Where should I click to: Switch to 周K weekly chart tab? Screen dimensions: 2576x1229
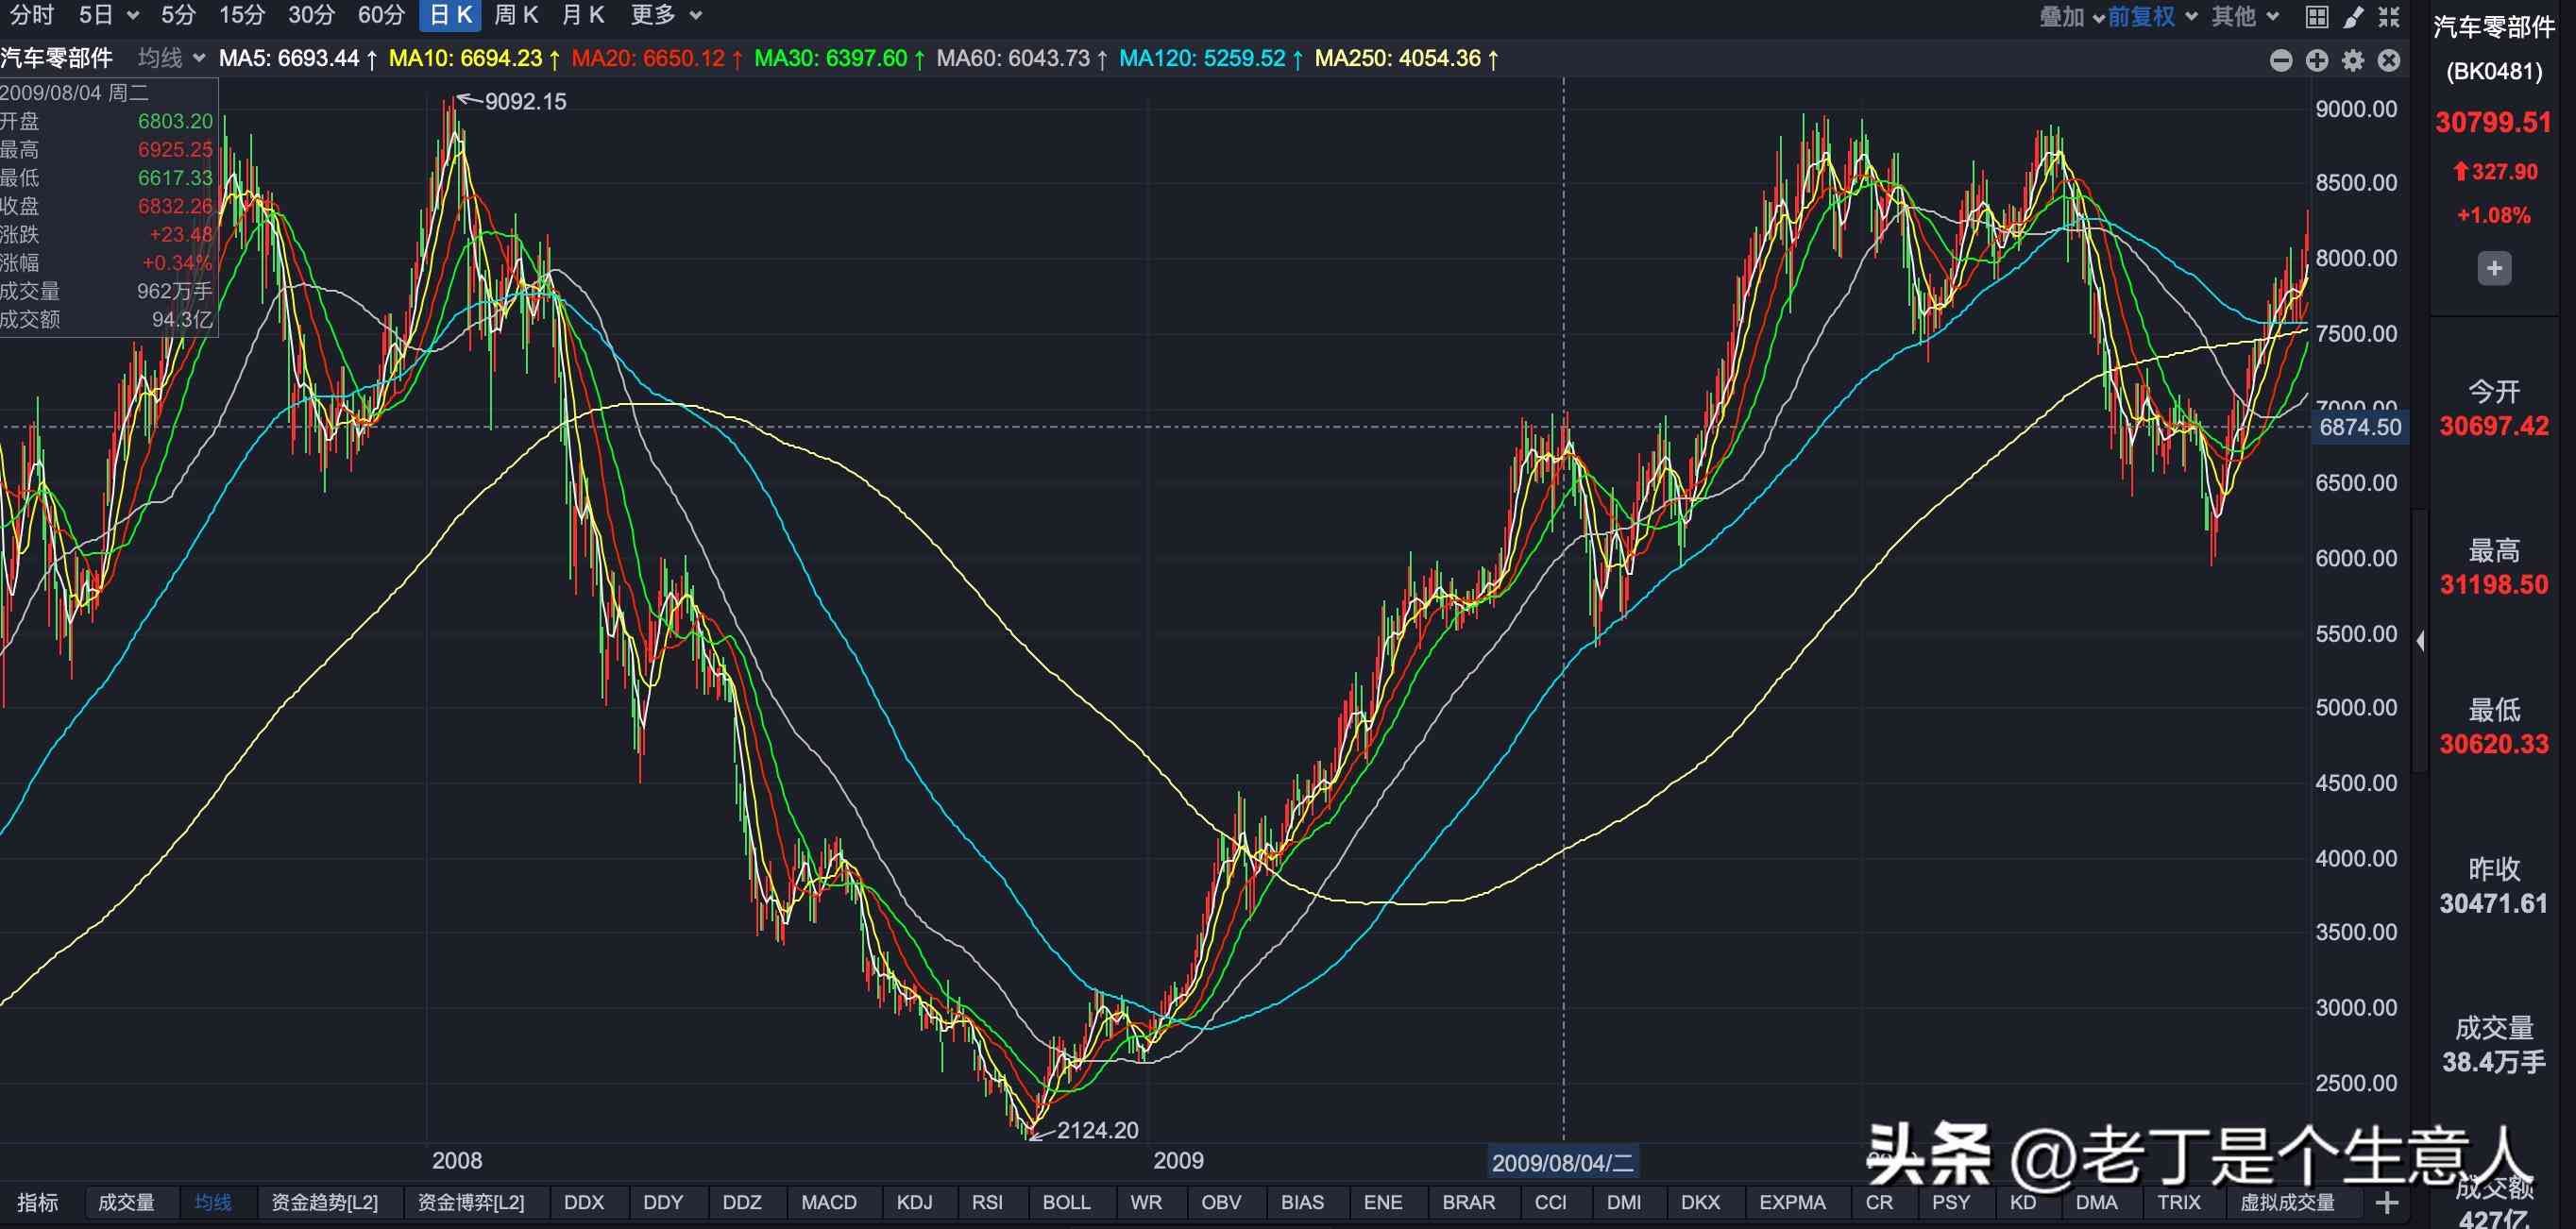(x=516, y=15)
